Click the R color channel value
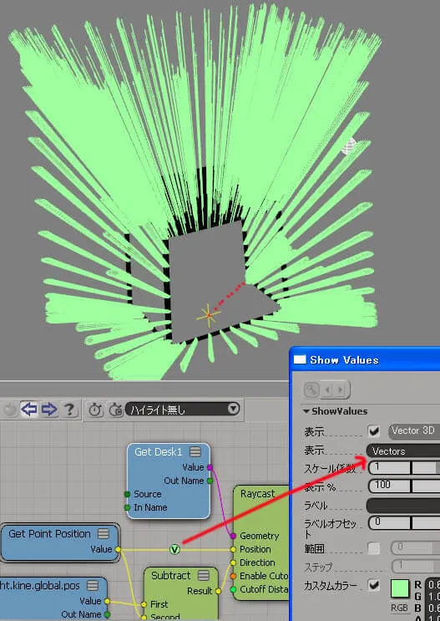 432,585
